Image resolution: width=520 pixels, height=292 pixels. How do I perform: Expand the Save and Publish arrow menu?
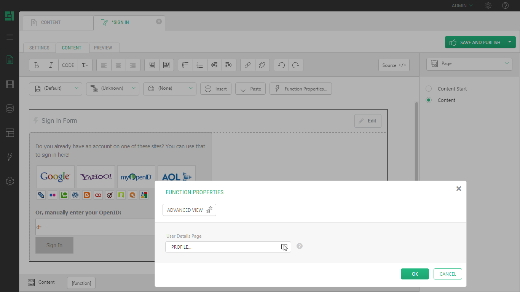click(509, 42)
